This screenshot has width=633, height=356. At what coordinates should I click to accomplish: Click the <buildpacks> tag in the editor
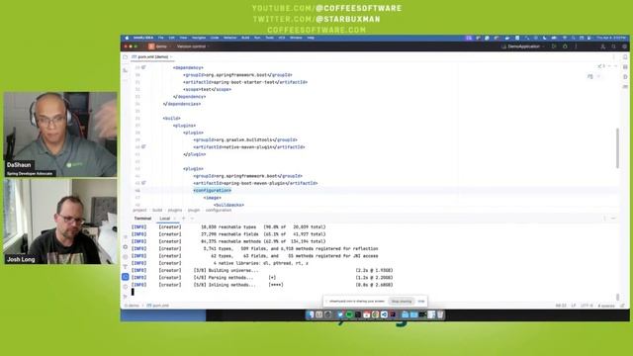(228, 205)
